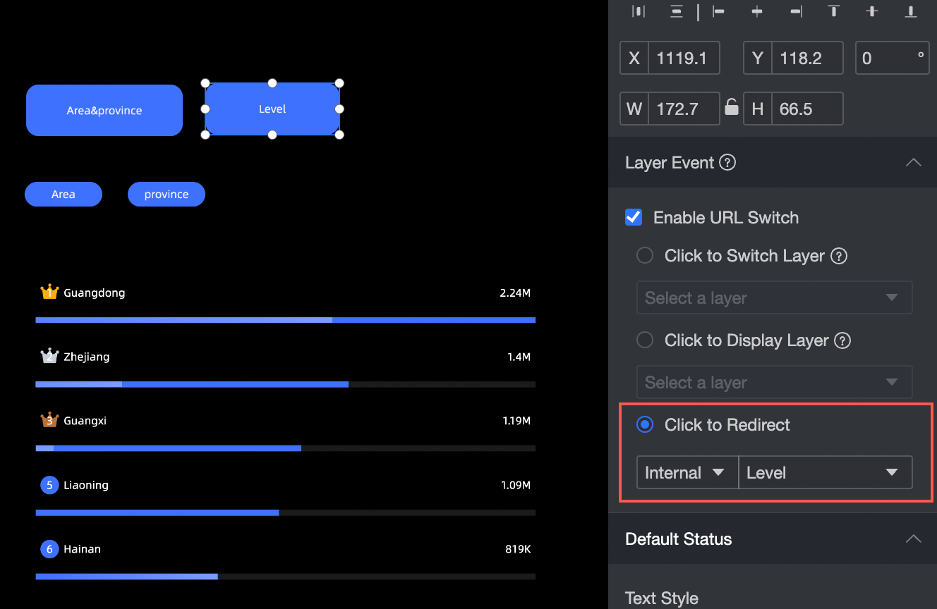Align selection to right edge
This screenshot has width=937, height=609.
coord(796,11)
